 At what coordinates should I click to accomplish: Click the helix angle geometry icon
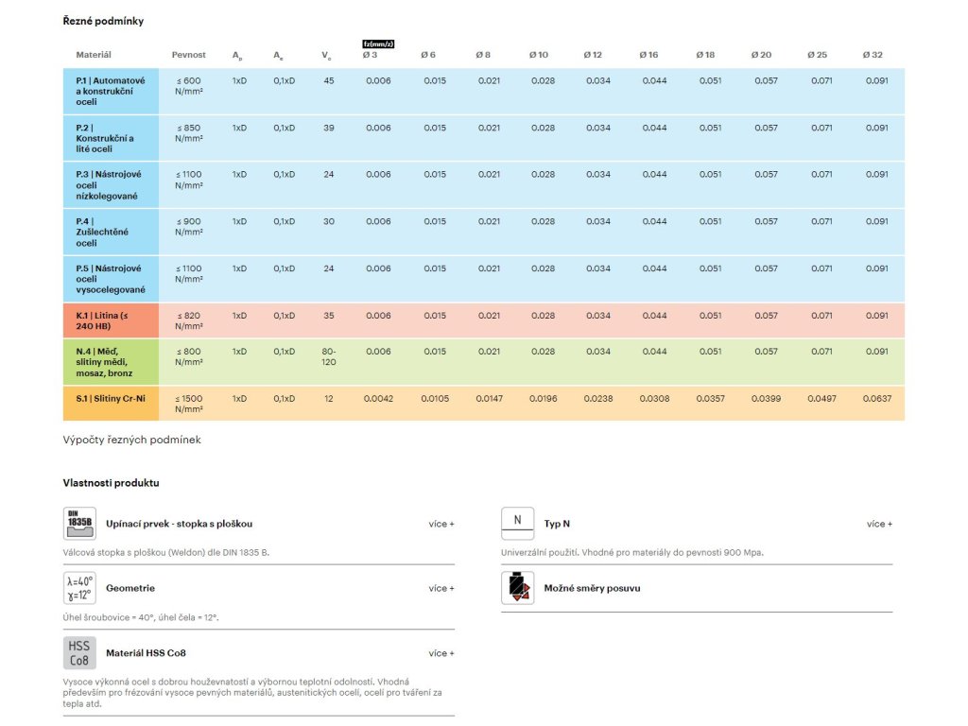pyautogui.click(x=79, y=588)
